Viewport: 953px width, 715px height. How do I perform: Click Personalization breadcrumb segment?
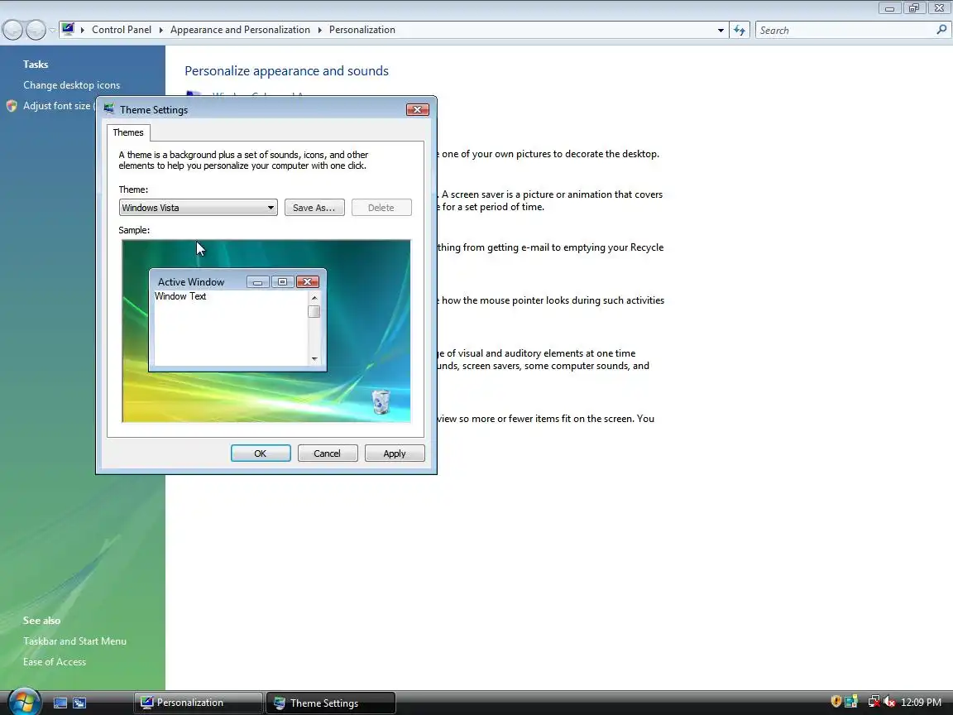point(362,30)
